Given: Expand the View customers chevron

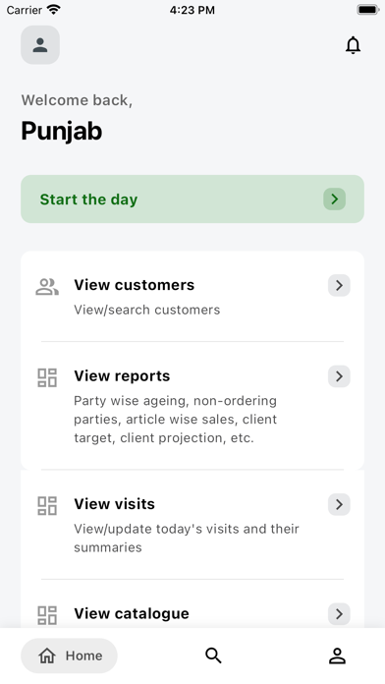Looking at the screenshot, I should 339,285.
